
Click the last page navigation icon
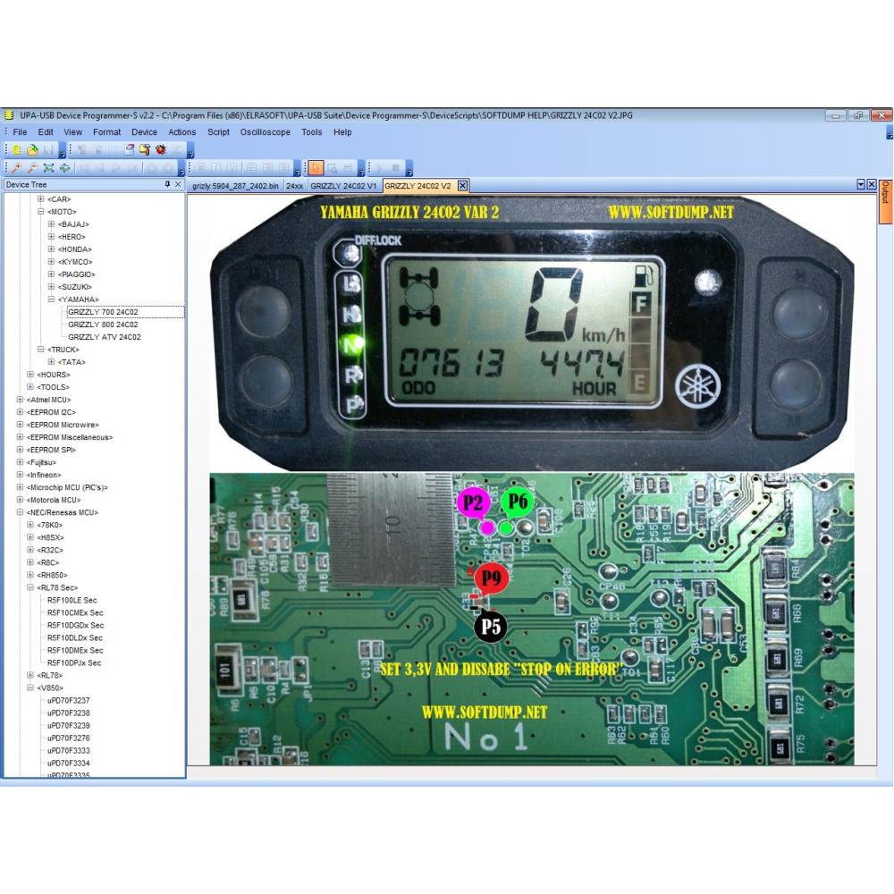(x=132, y=168)
